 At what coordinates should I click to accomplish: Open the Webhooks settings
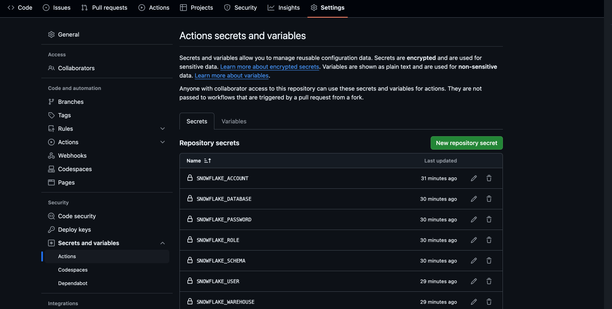72,155
